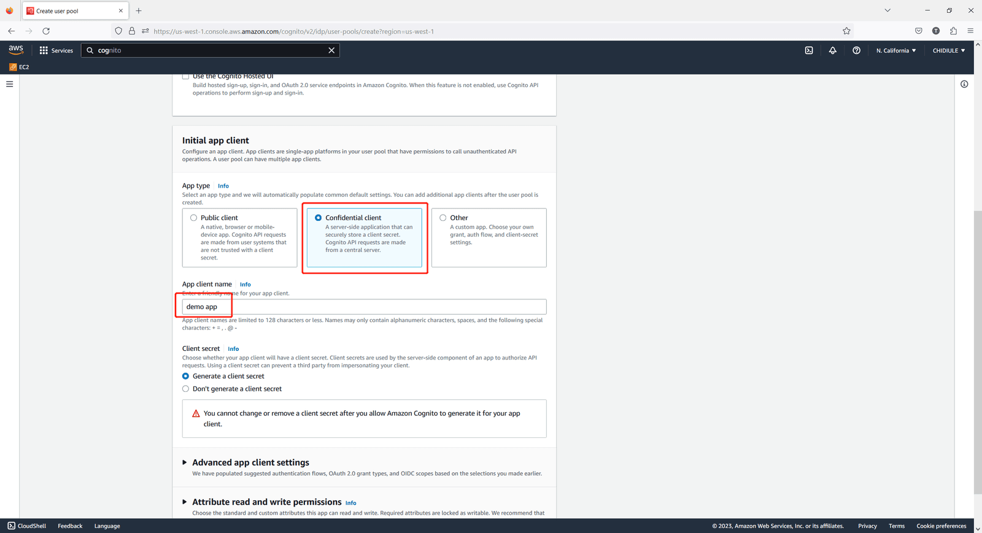The width and height of the screenshot is (982, 533).
Task: Clear the cognito search with X
Action: [x=331, y=50]
